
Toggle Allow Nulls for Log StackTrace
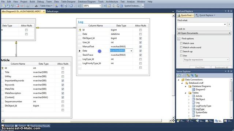click(x=140, y=55)
